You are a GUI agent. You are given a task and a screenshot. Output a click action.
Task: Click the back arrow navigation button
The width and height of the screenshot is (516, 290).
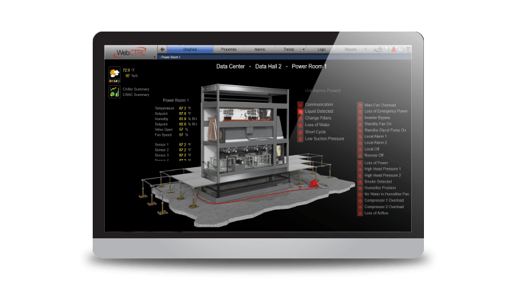click(x=162, y=49)
